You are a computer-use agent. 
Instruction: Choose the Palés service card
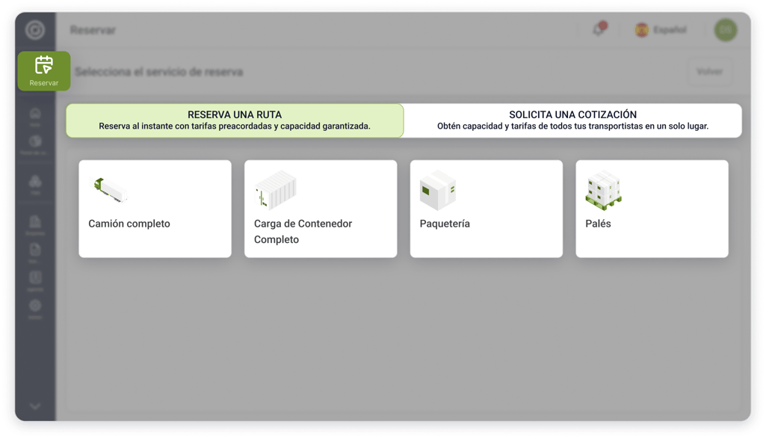tap(652, 209)
